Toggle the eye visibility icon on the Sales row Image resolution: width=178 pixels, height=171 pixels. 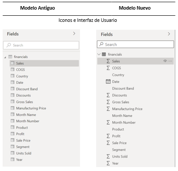pyautogui.click(x=165, y=61)
